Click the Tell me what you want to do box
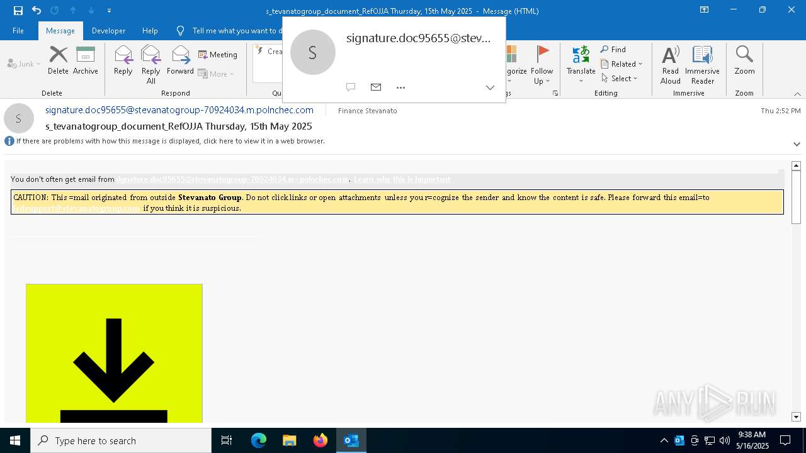The width and height of the screenshot is (806, 453). click(x=229, y=30)
